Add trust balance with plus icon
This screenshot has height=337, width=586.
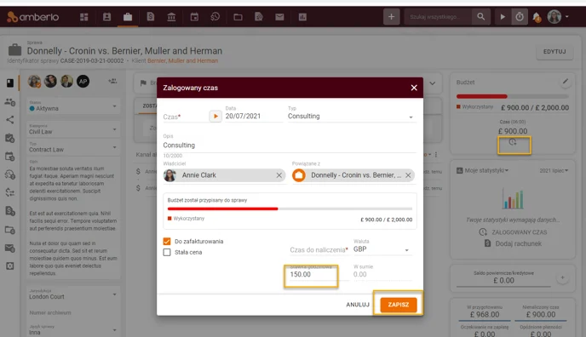[x=562, y=277]
